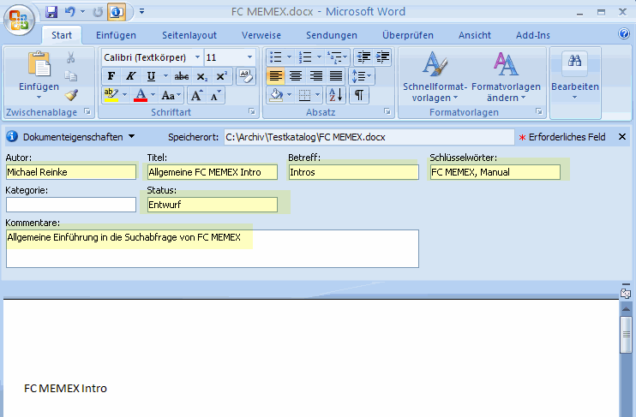Image resolution: width=636 pixels, height=417 pixels.
Task: Toggle the document properties quick access icon
Action: click(x=117, y=12)
